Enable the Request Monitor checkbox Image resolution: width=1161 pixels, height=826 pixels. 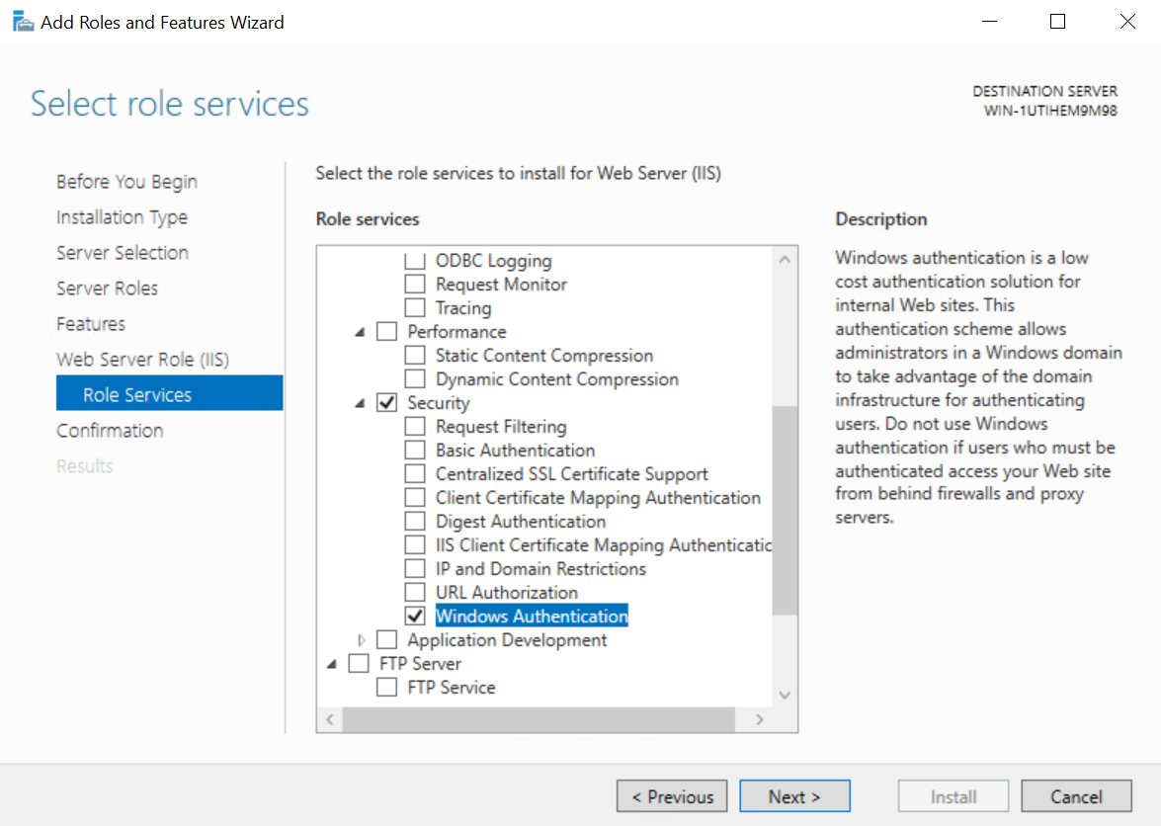415,285
